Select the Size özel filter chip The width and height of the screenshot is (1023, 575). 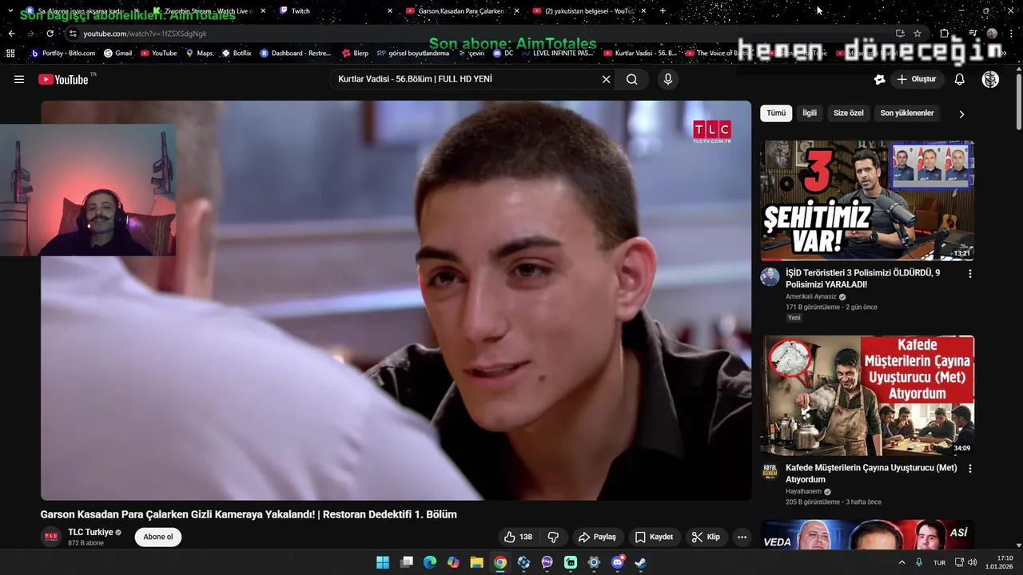[849, 113]
